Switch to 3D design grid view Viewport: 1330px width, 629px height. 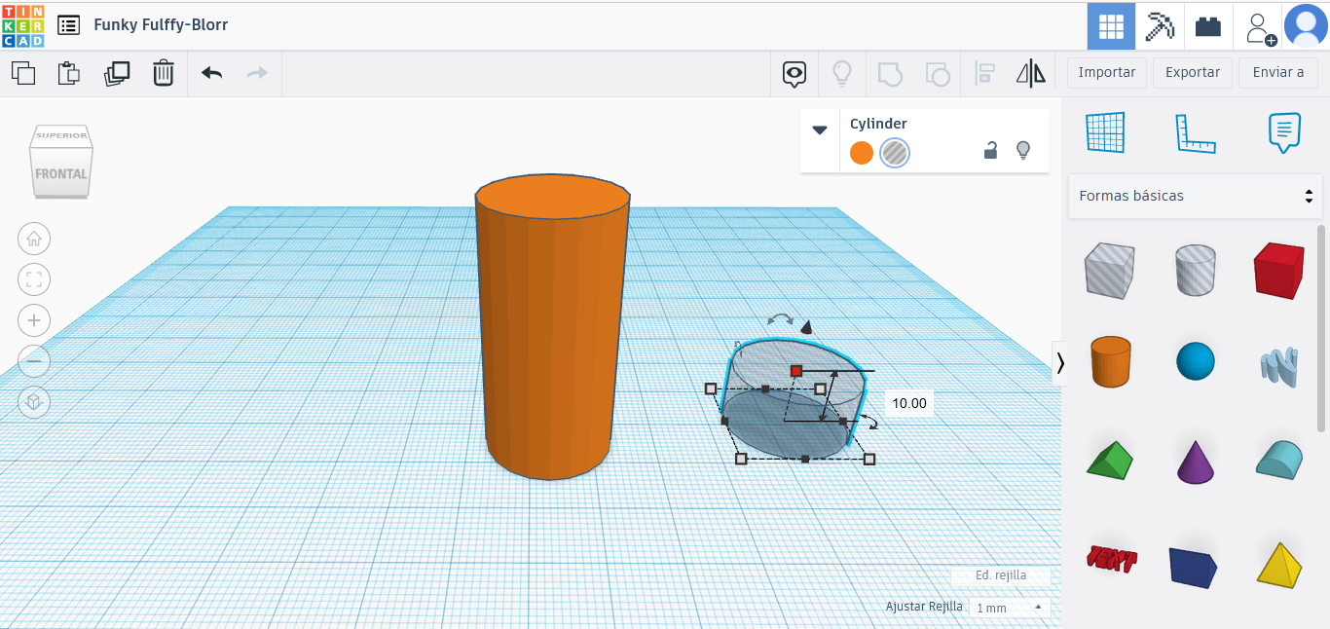tap(1111, 25)
